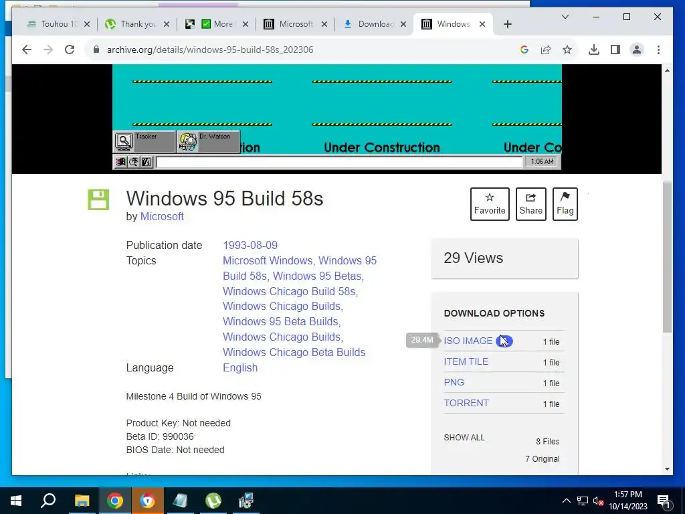Viewport: 685px width, 514px height.
Task: Click the Windows 95 screenshot preview image
Action: (337, 117)
